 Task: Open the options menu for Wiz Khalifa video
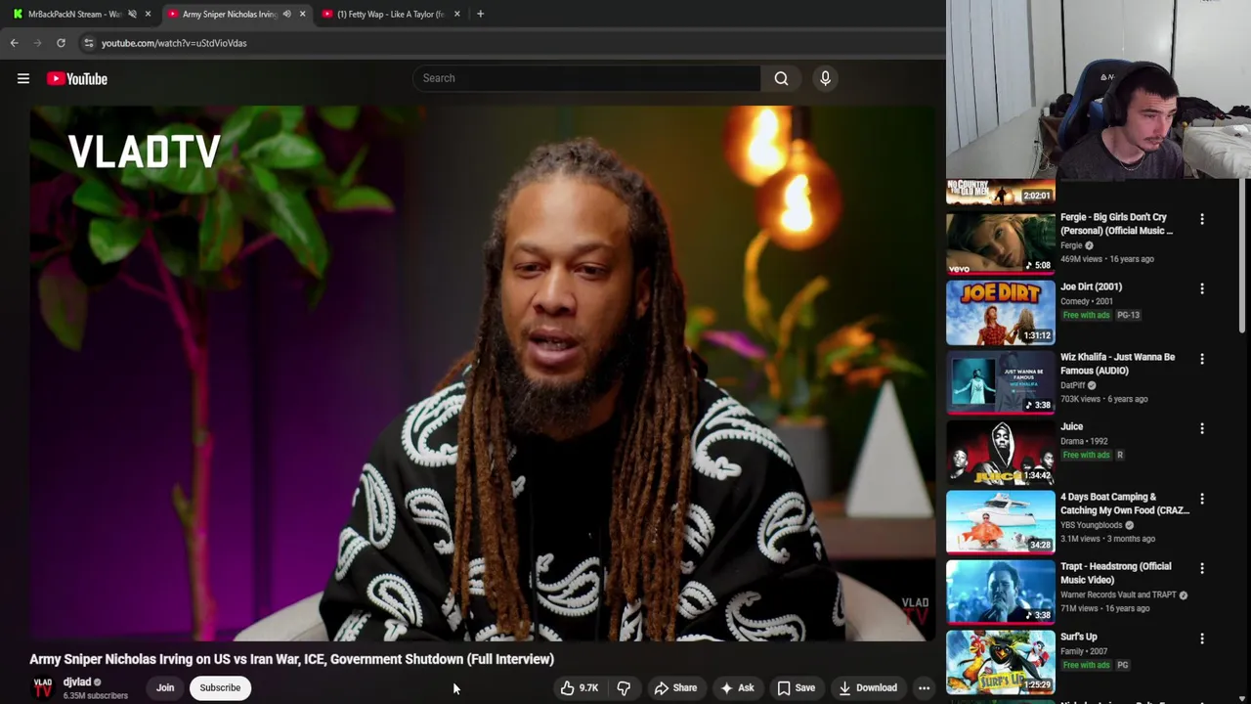pos(1202,359)
